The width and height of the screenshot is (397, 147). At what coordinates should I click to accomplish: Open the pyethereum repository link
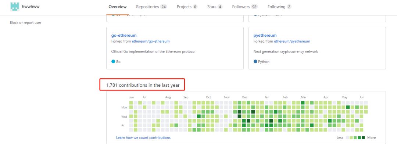265,36
